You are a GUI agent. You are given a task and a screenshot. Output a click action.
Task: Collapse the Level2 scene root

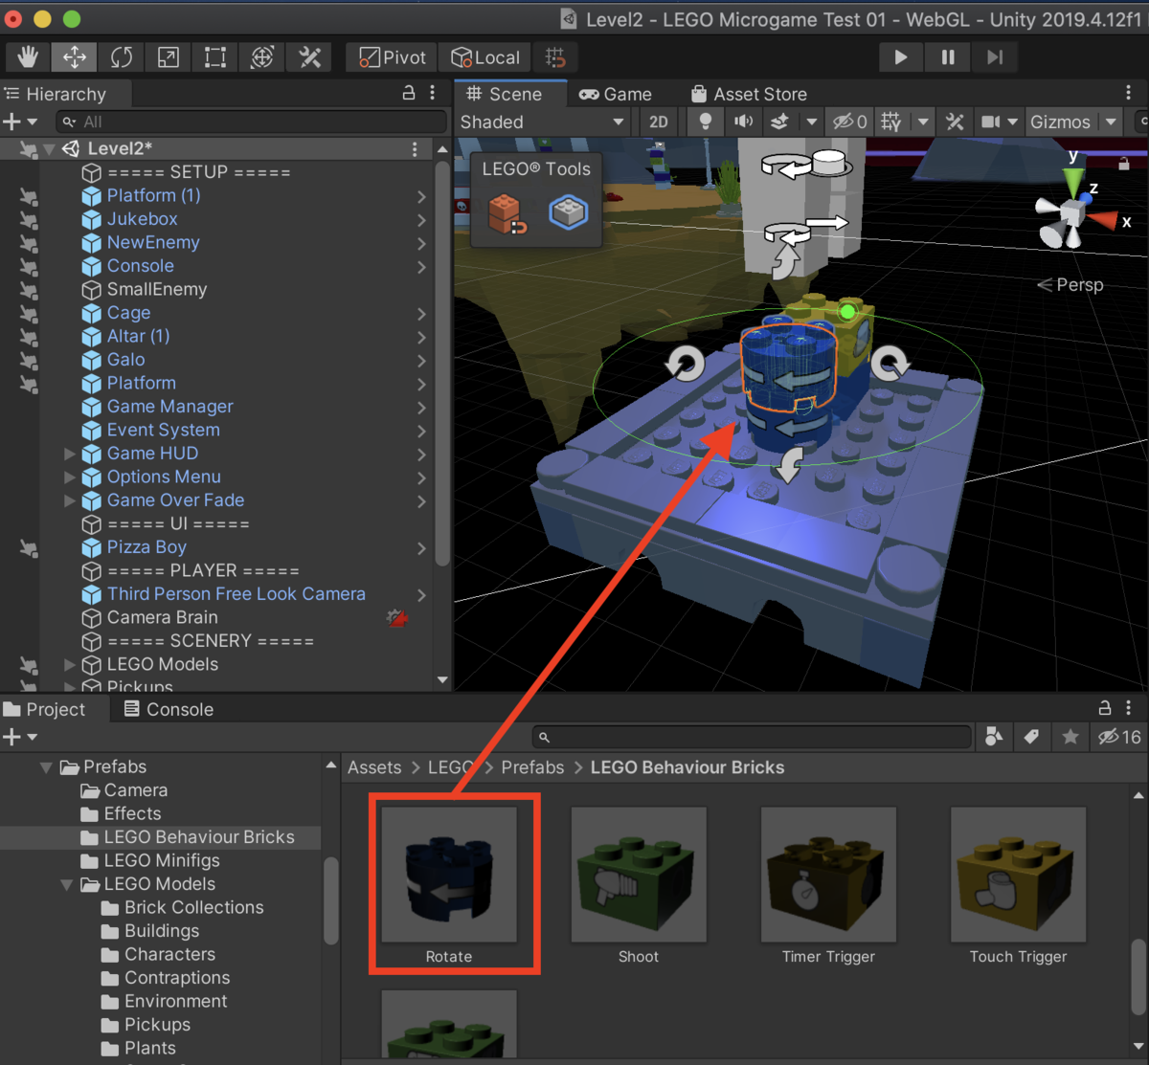pyautogui.click(x=49, y=149)
